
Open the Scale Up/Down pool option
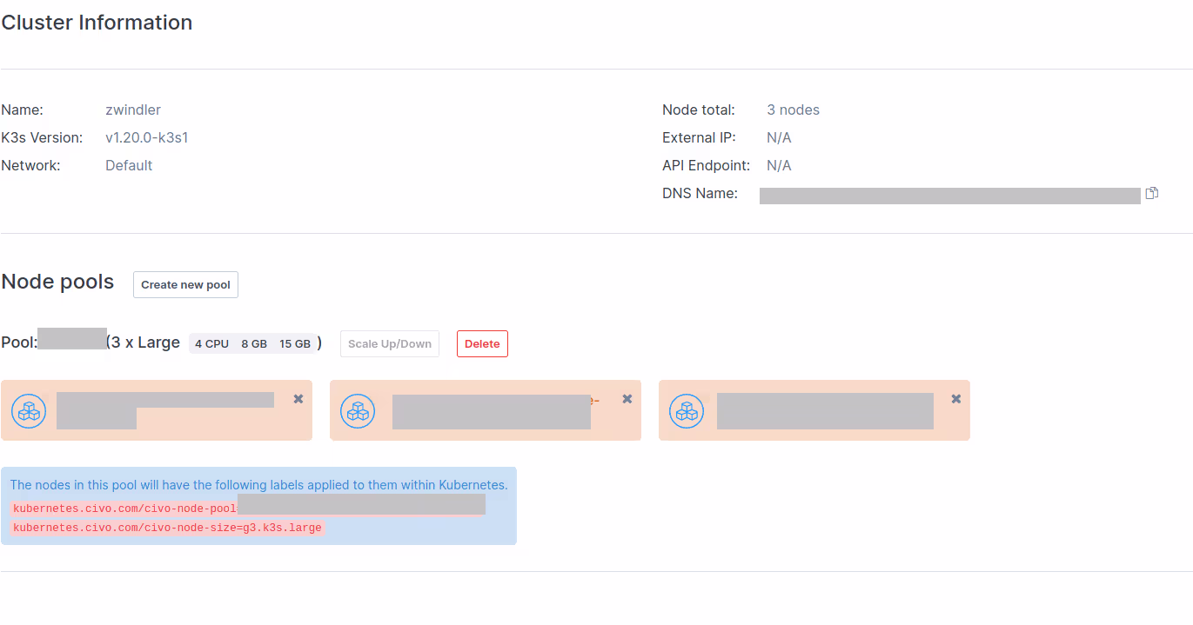pyautogui.click(x=389, y=344)
